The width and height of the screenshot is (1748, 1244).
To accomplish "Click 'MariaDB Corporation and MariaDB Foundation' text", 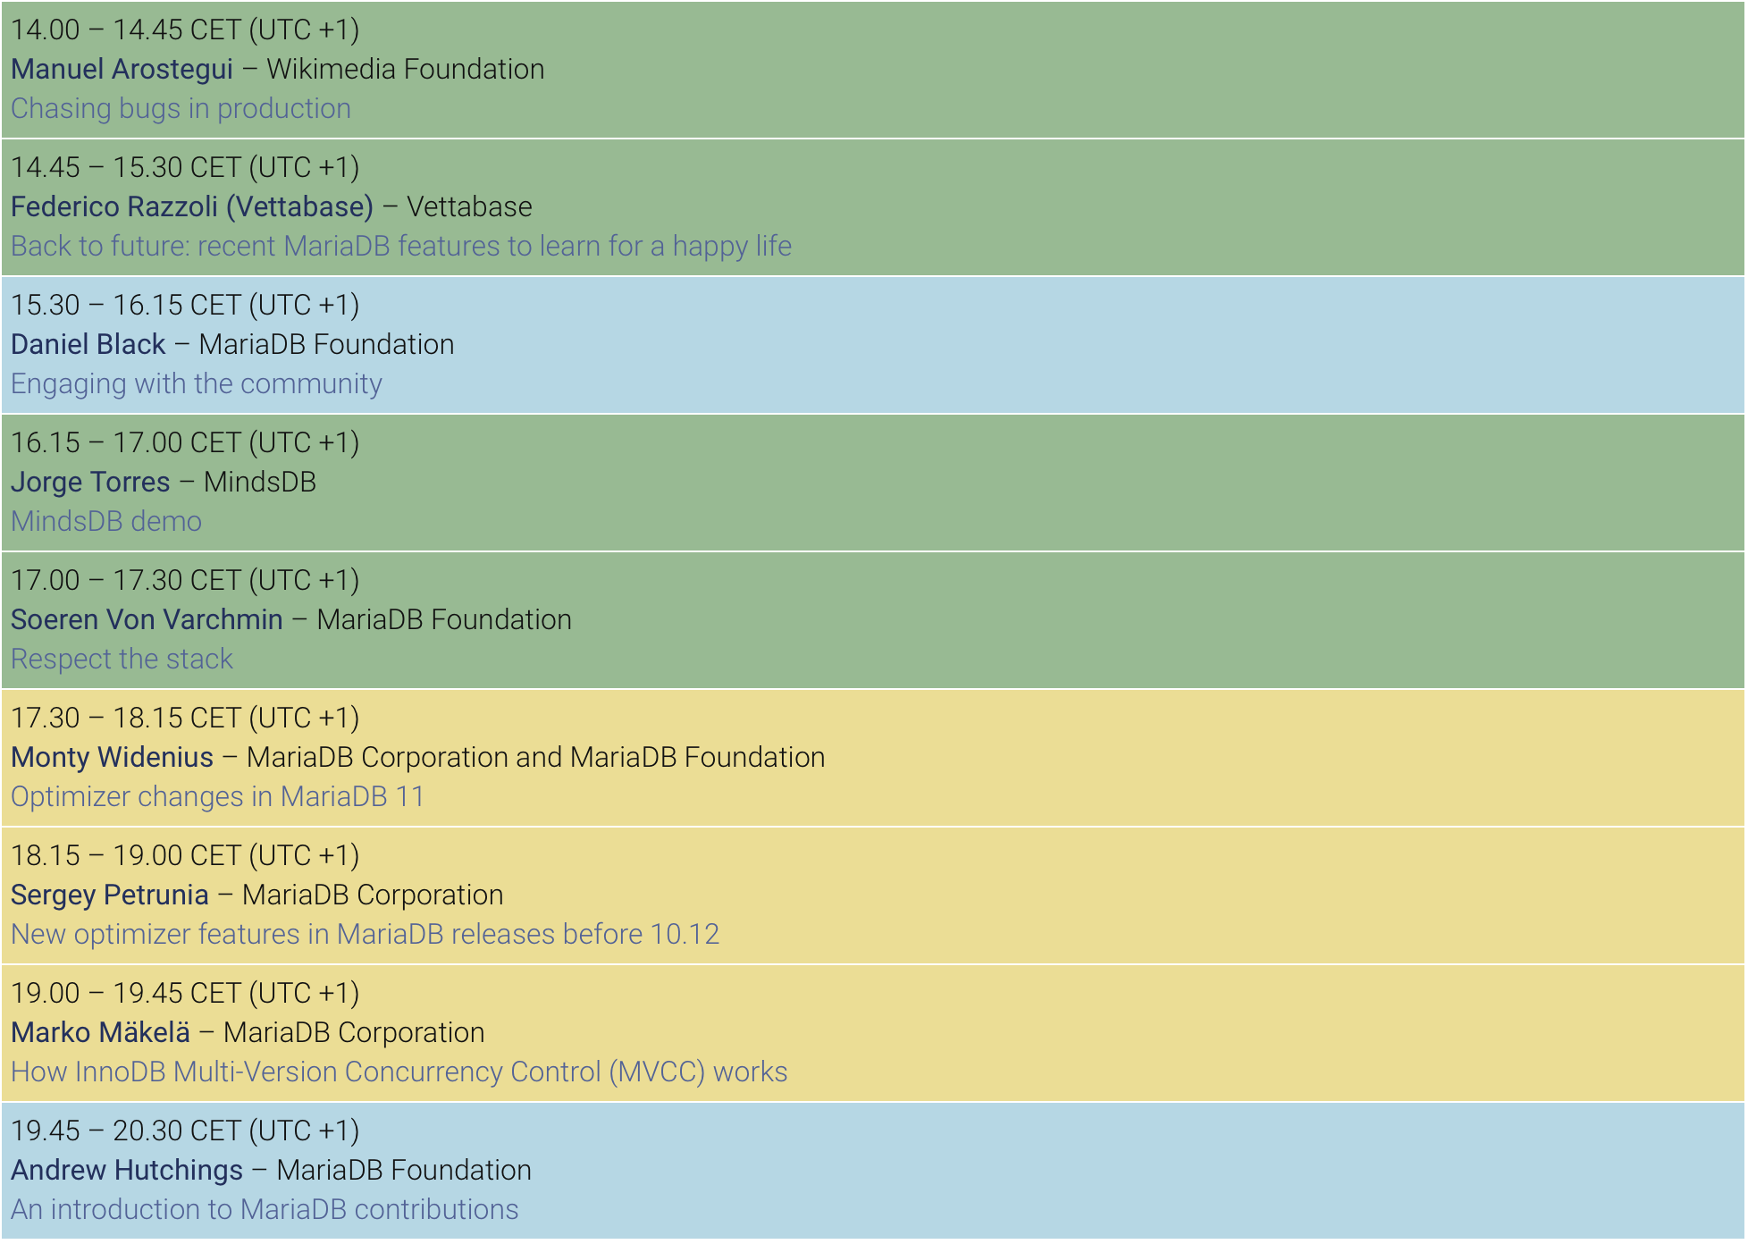I will (x=536, y=758).
